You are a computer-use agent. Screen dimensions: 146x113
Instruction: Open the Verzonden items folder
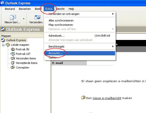[x=26, y=58]
